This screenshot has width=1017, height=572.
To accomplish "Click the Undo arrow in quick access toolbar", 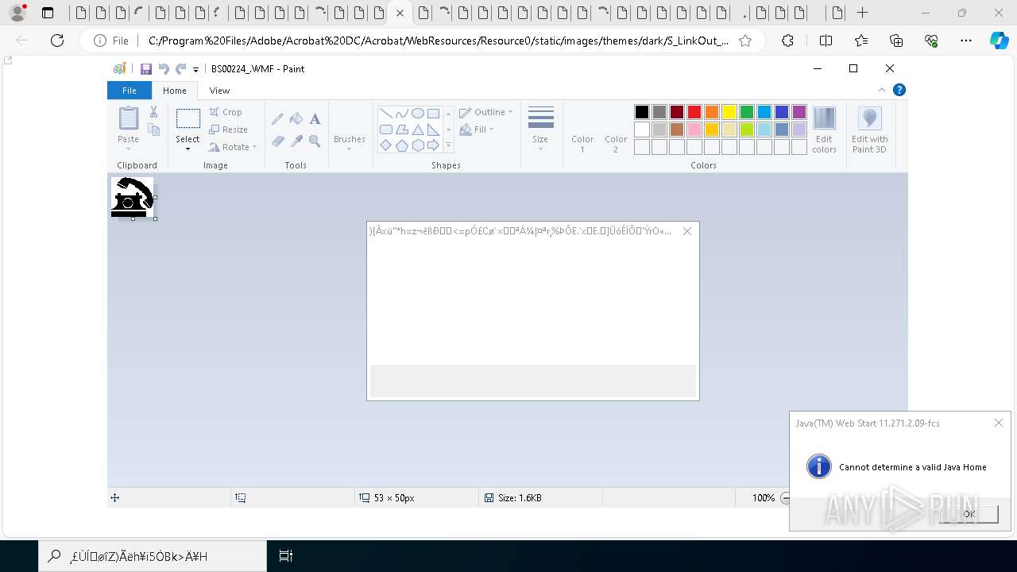I will pos(164,69).
